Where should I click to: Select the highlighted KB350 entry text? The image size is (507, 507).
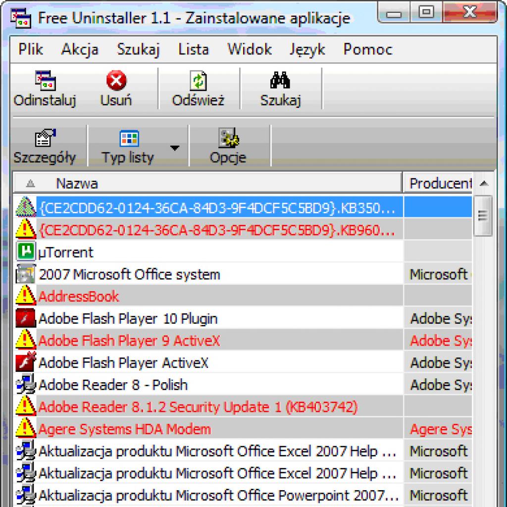point(217,208)
